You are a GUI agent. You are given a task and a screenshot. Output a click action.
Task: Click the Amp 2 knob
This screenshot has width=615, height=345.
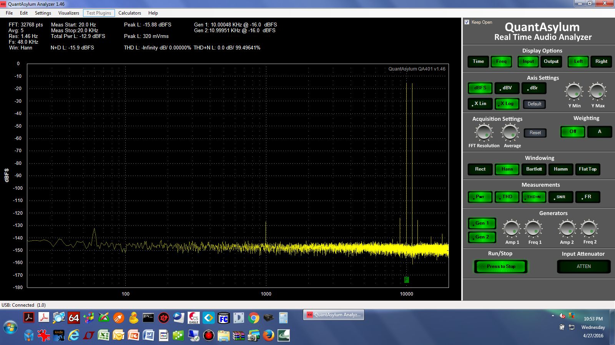tap(567, 229)
